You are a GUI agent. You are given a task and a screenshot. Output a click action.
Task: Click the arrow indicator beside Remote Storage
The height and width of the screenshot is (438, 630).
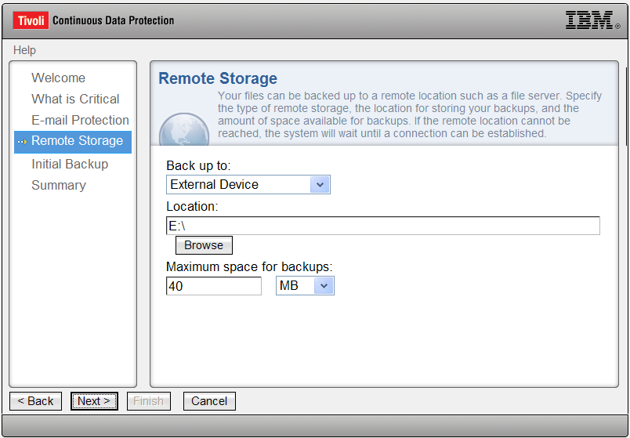pyautogui.click(x=23, y=142)
